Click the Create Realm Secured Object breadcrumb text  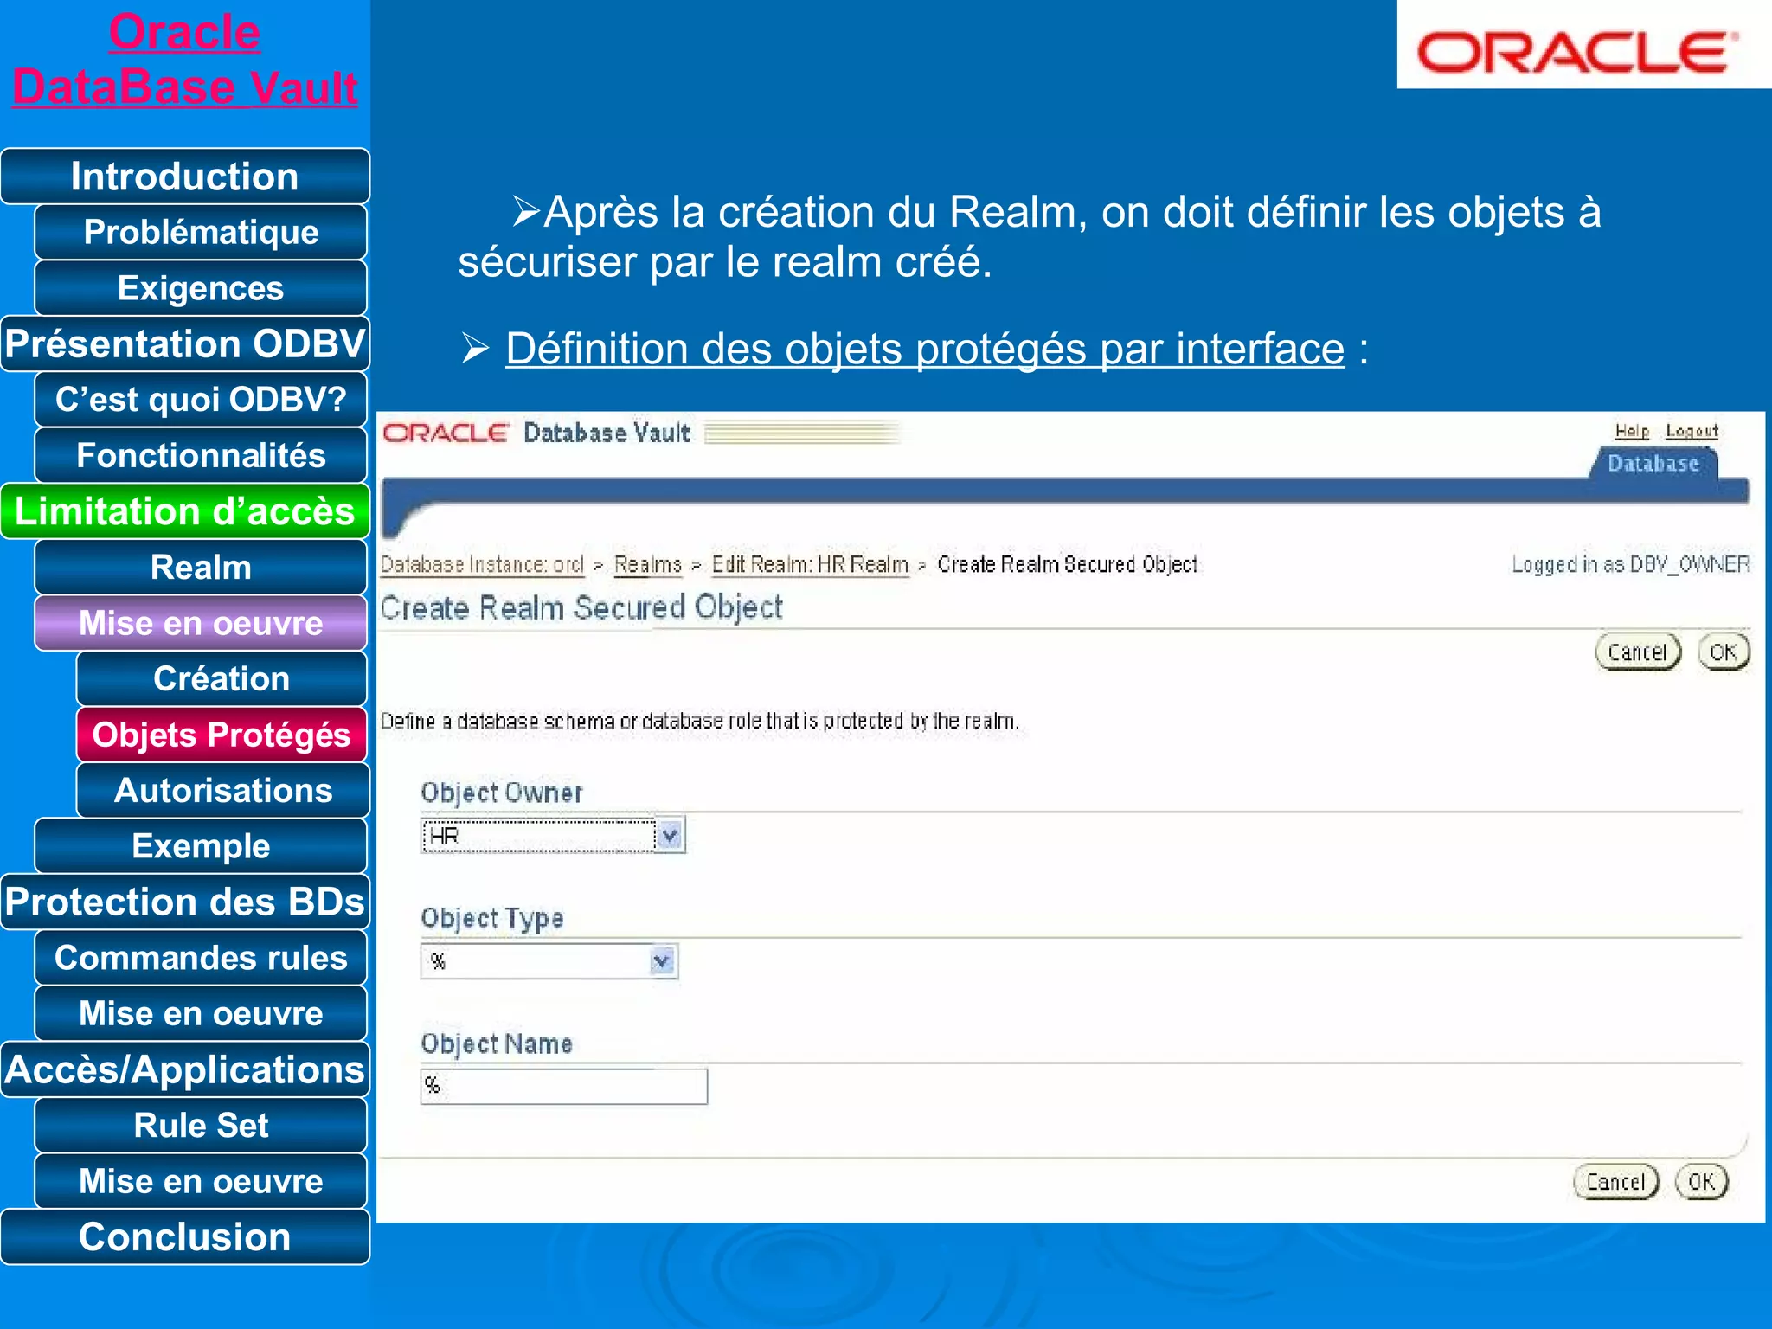coord(1068,564)
